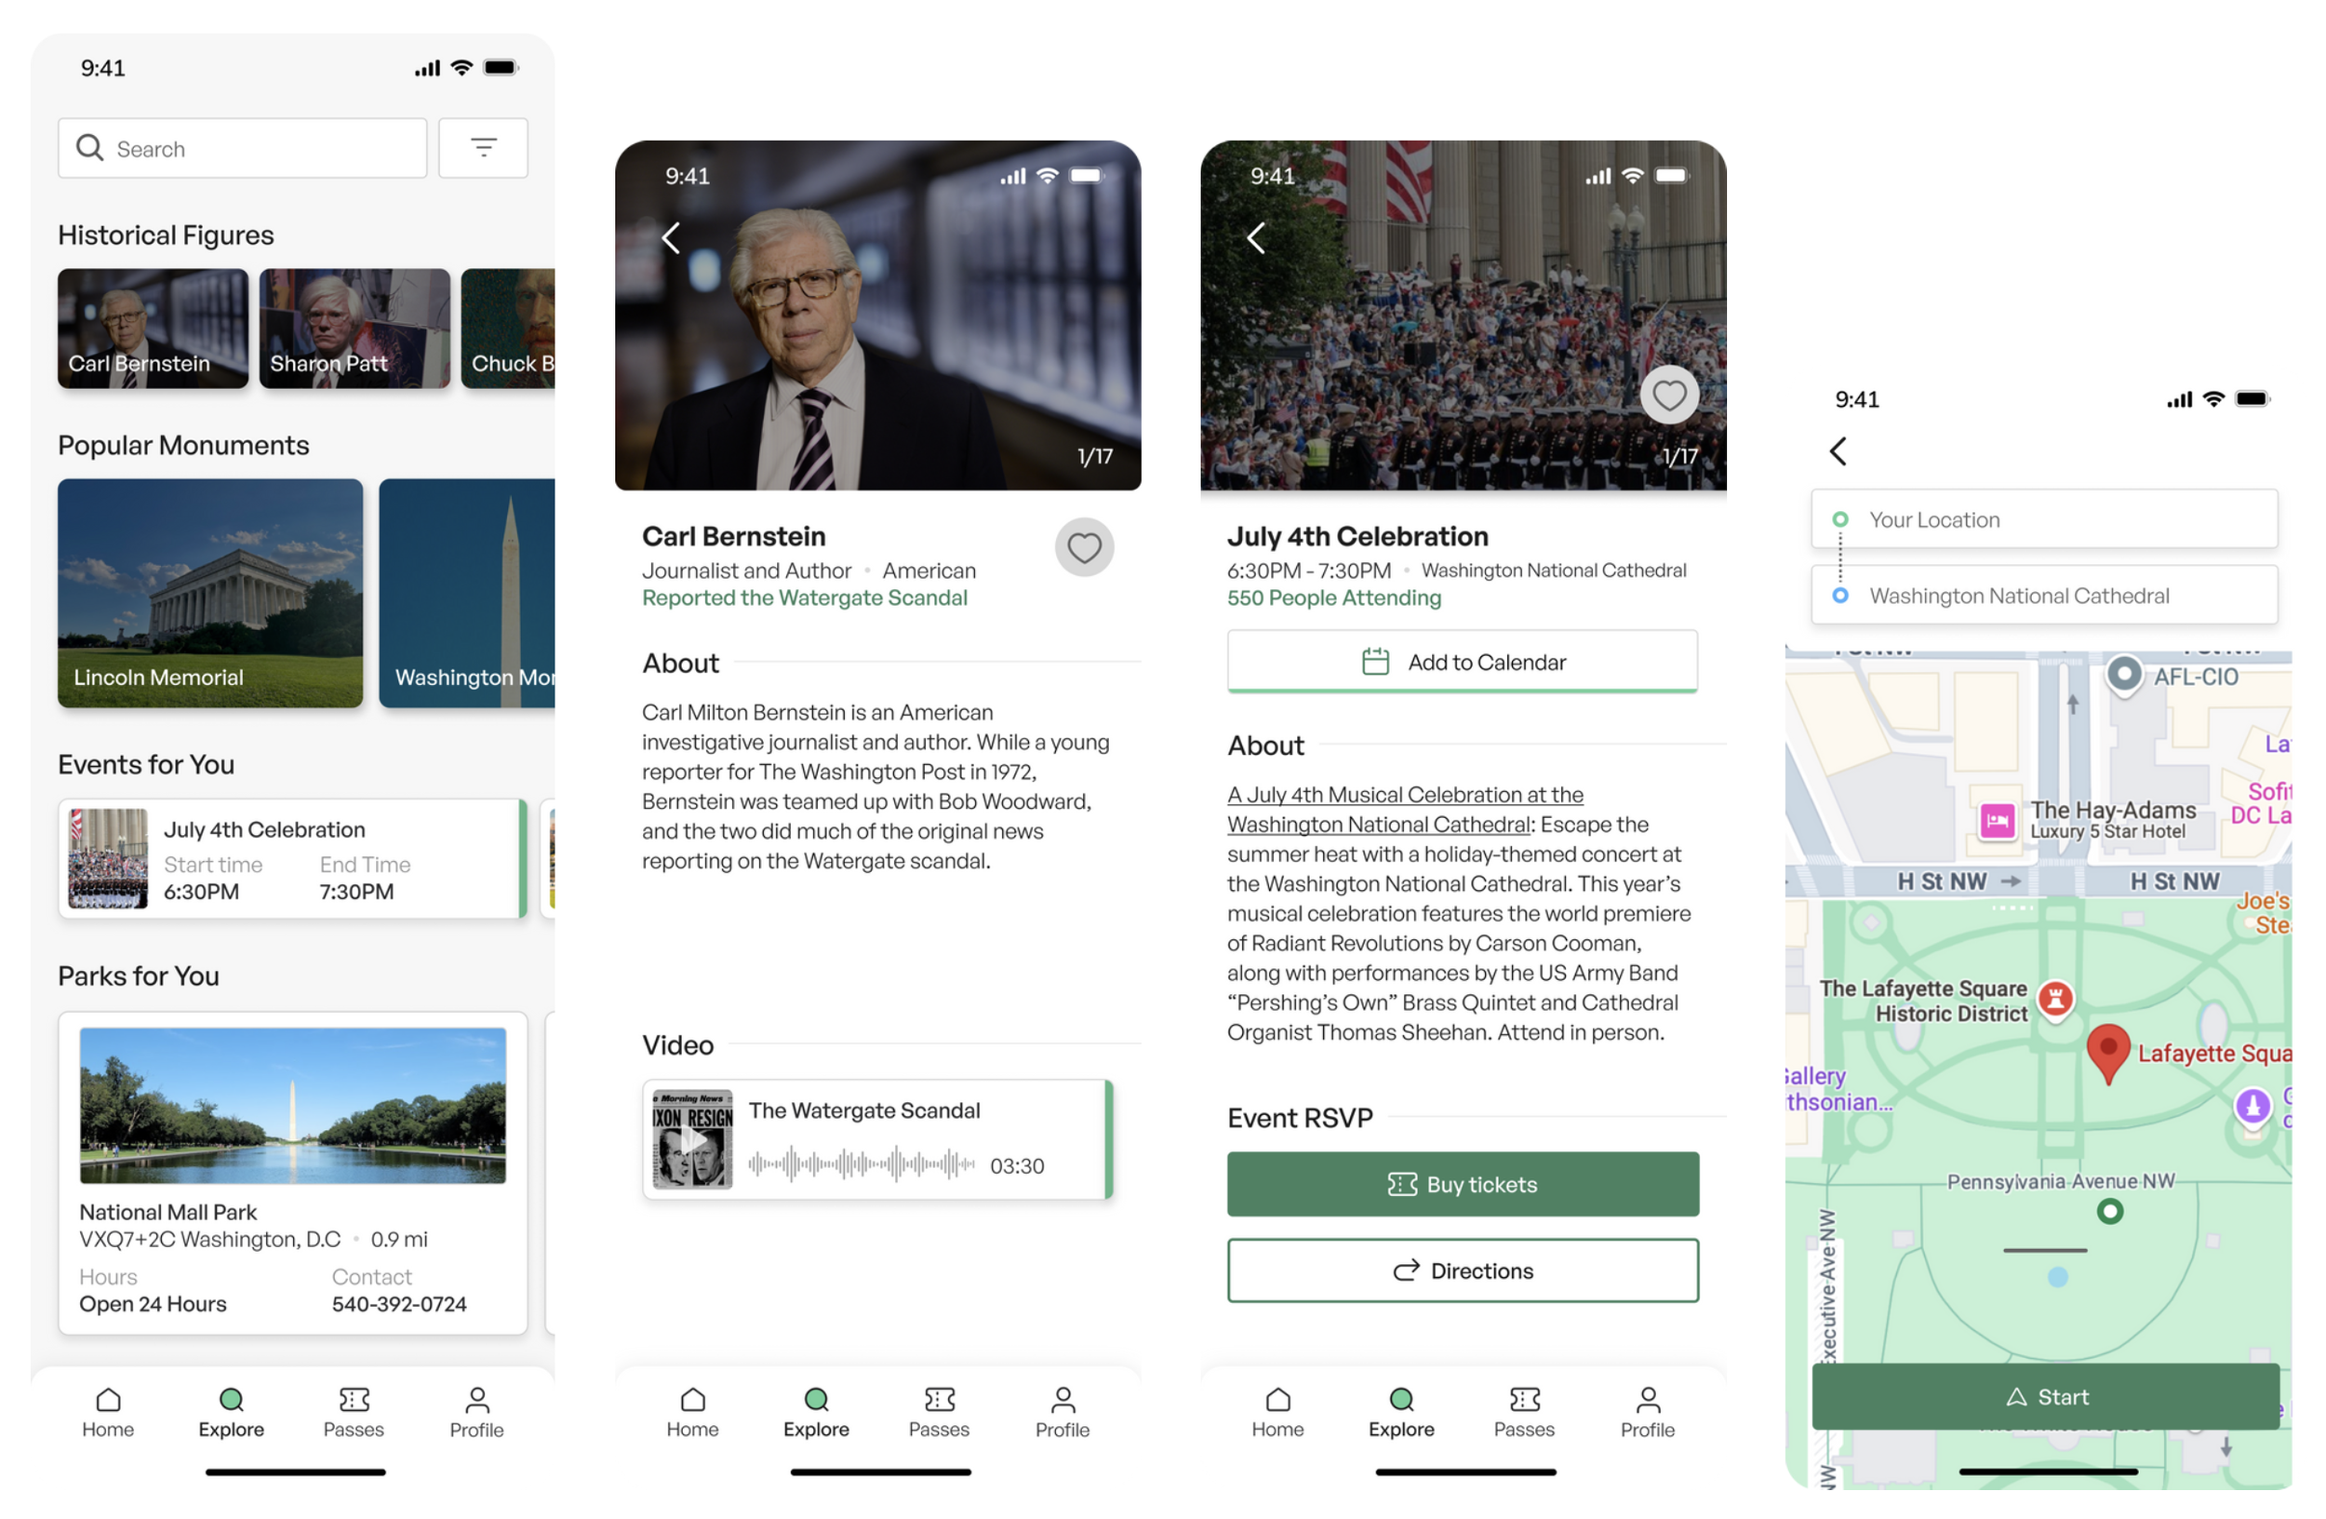Image resolution: width=2326 pixels, height=1519 pixels.
Task: Select Profile tab on the July 4th Celebration screen
Action: pyautogui.click(x=1648, y=1413)
